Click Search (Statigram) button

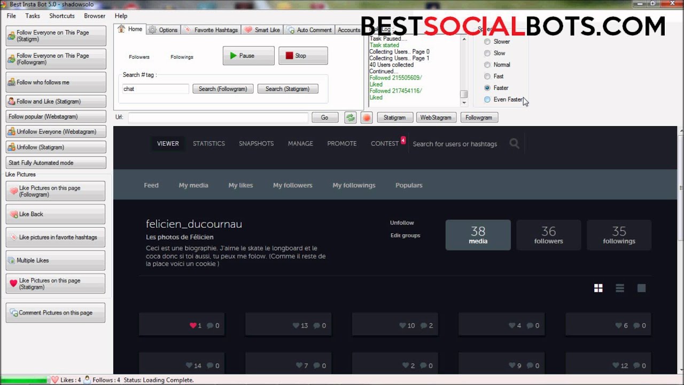coord(287,89)
